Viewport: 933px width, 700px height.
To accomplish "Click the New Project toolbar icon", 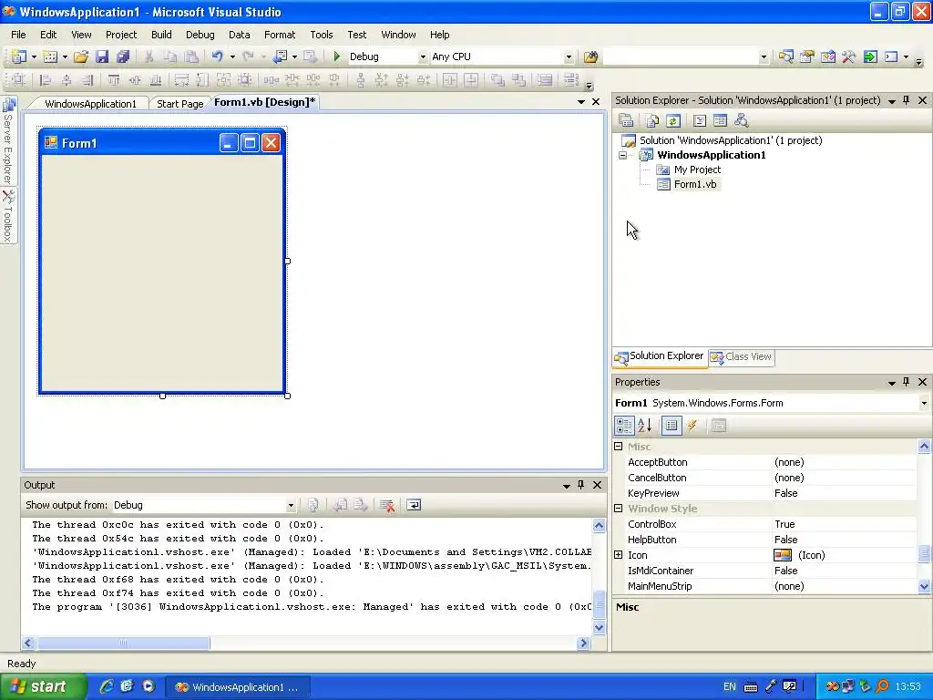I will (19, 57).
